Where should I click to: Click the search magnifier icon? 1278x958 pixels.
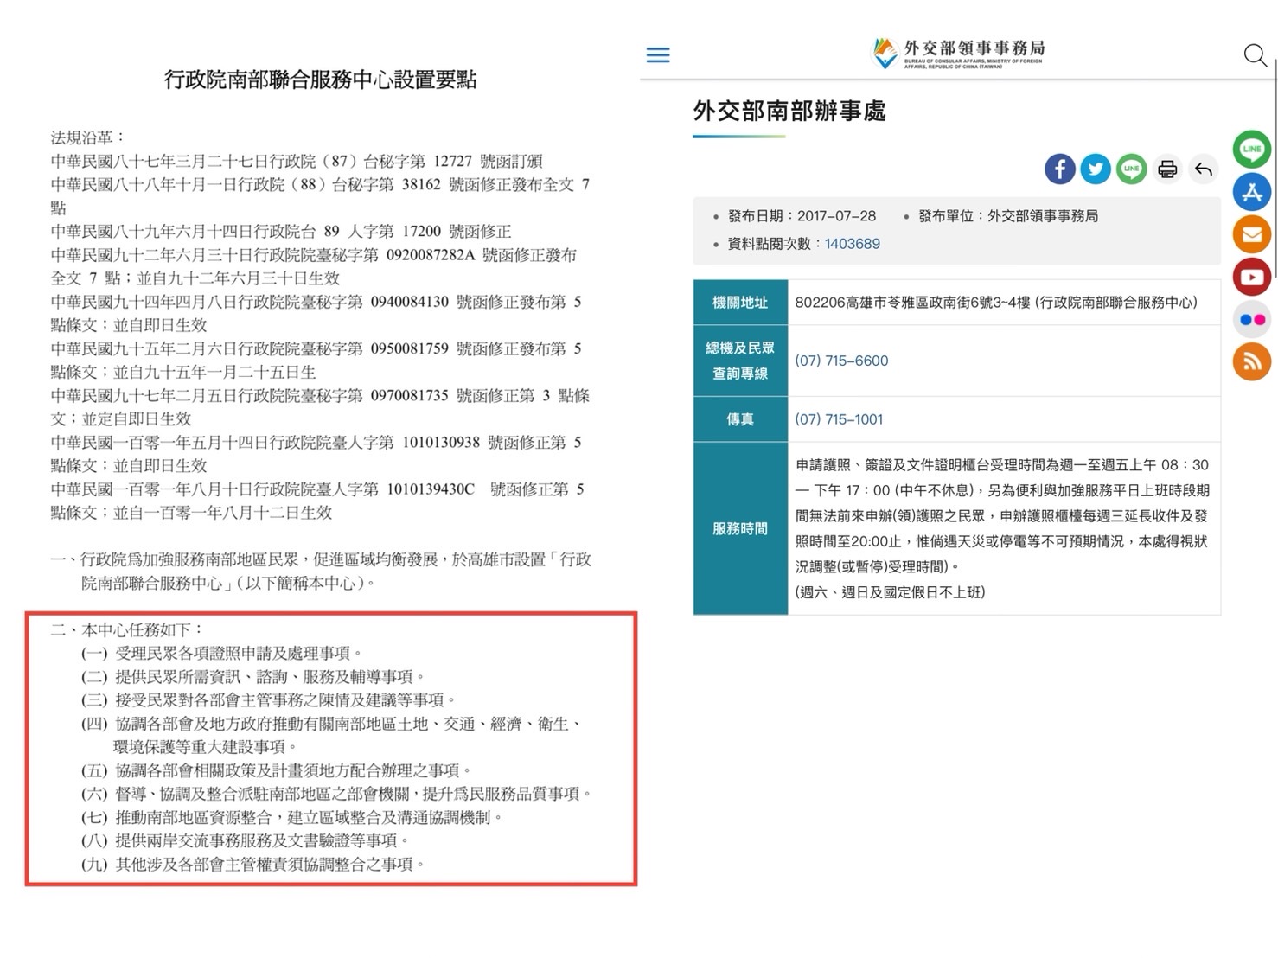1255,55
